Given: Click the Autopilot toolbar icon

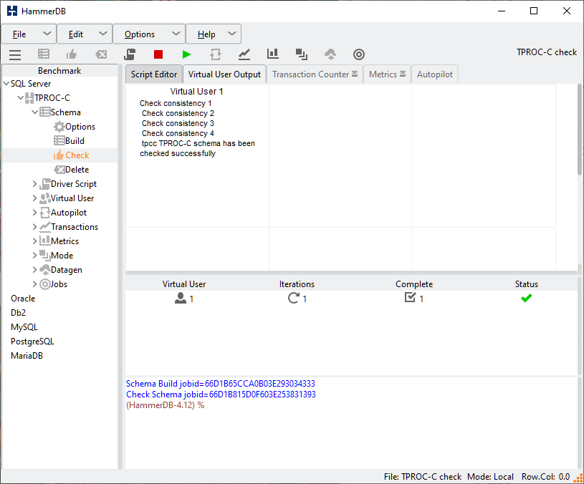Looking at the screenshot, I should pos(216,54).
